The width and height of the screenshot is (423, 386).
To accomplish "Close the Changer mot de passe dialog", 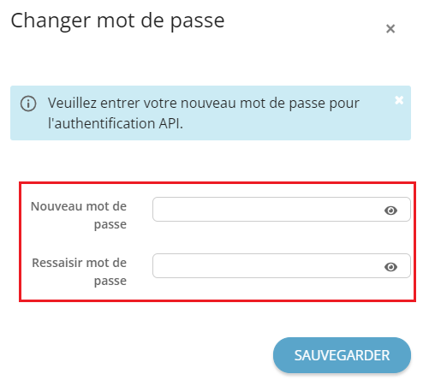I will pyautogui.click(x=390, y=28).
